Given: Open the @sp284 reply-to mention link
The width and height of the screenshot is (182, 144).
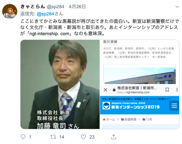Looking at the screenshot, I should [46, 14].
